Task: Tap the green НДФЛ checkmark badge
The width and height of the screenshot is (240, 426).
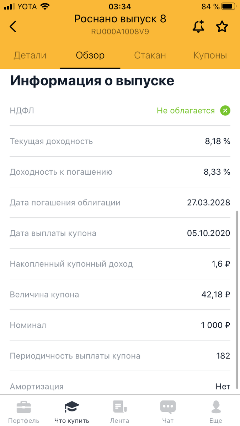Action: (x=225, y=111)
